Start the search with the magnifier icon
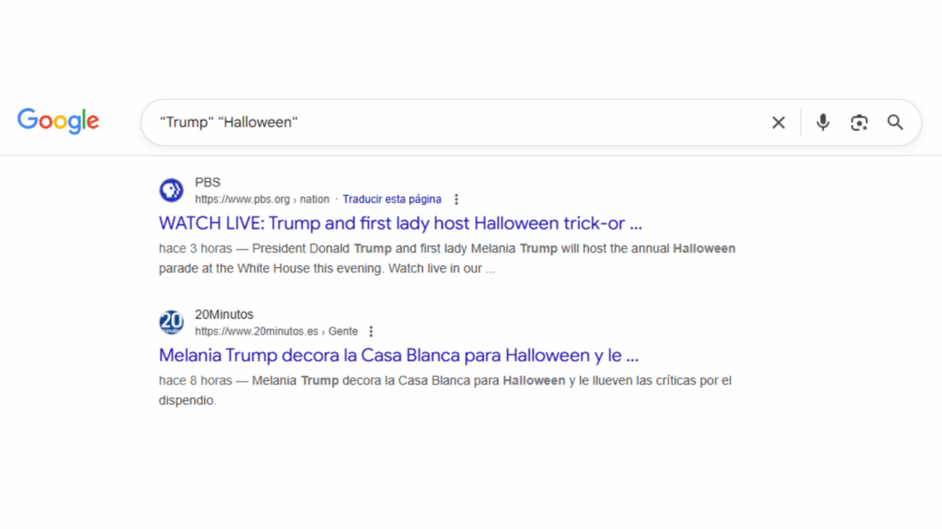 click(x=895, y=122)
